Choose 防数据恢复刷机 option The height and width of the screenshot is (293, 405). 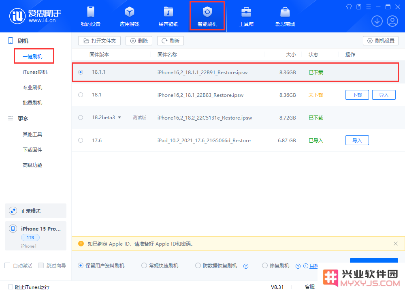[x=198, y=265]
